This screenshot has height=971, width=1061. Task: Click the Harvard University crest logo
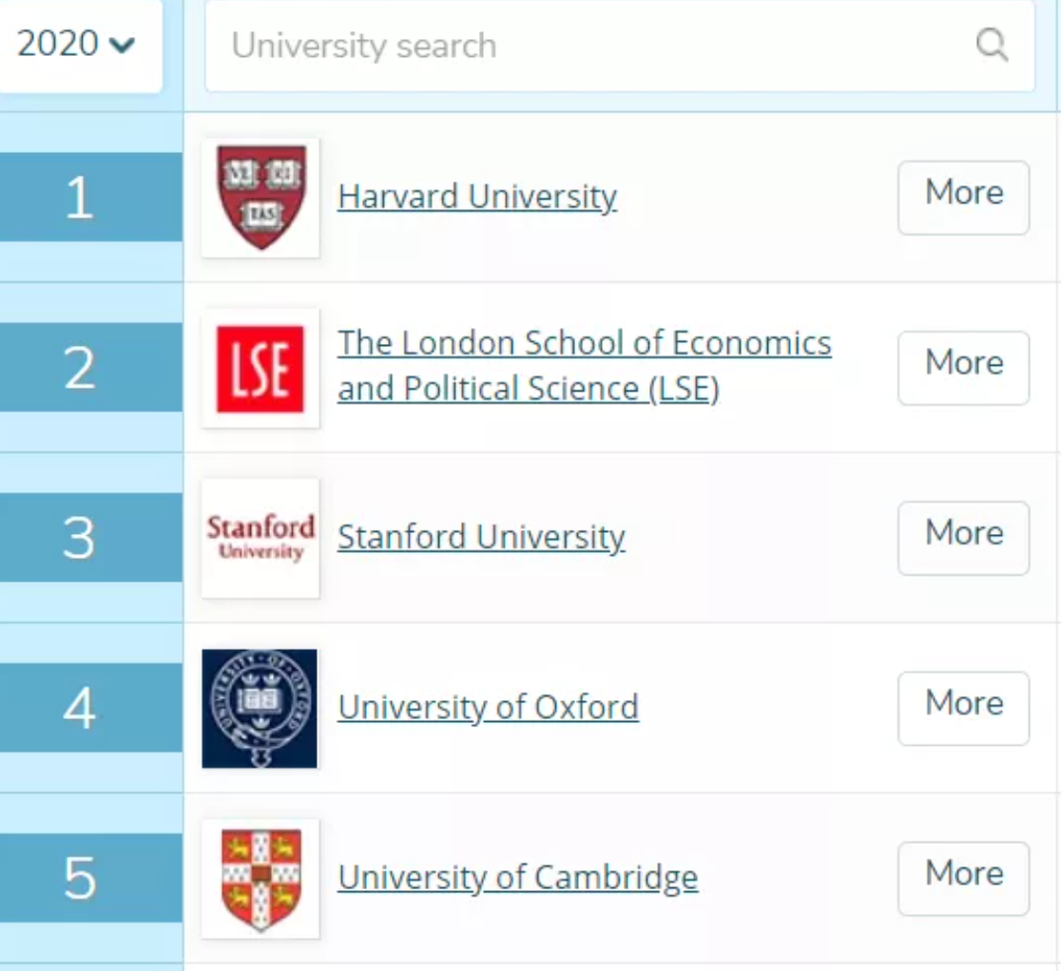click(x=260, y=198)
